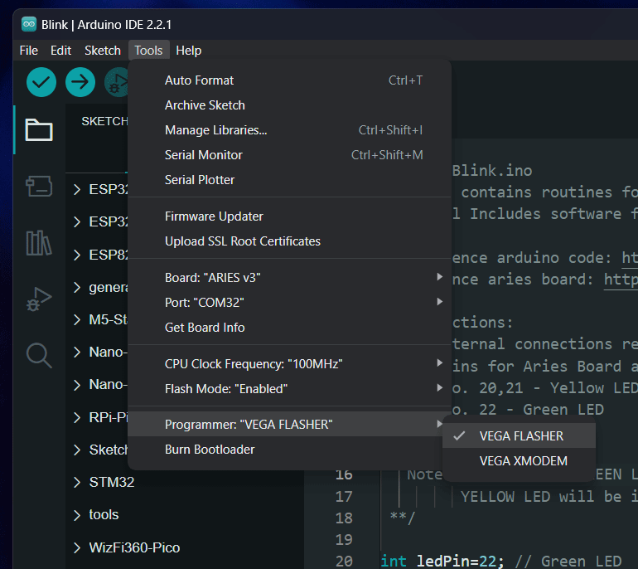The height and width of the screenshot is (569, 638).
Task: Open the Debug sidebar icon
Action: [39, 299]
